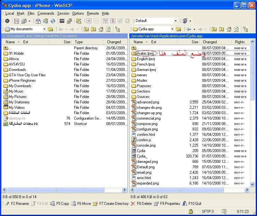
Task: Expand the Cydia.app directory dropdown
Action: point(172,29)
